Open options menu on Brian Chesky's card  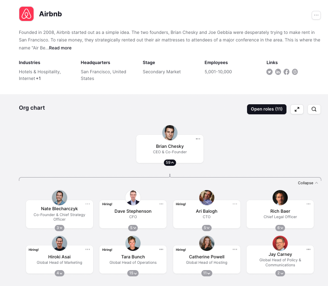198,139
